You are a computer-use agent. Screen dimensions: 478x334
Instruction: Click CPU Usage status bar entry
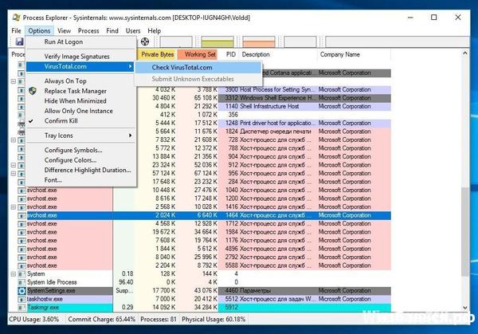[33, 320]
